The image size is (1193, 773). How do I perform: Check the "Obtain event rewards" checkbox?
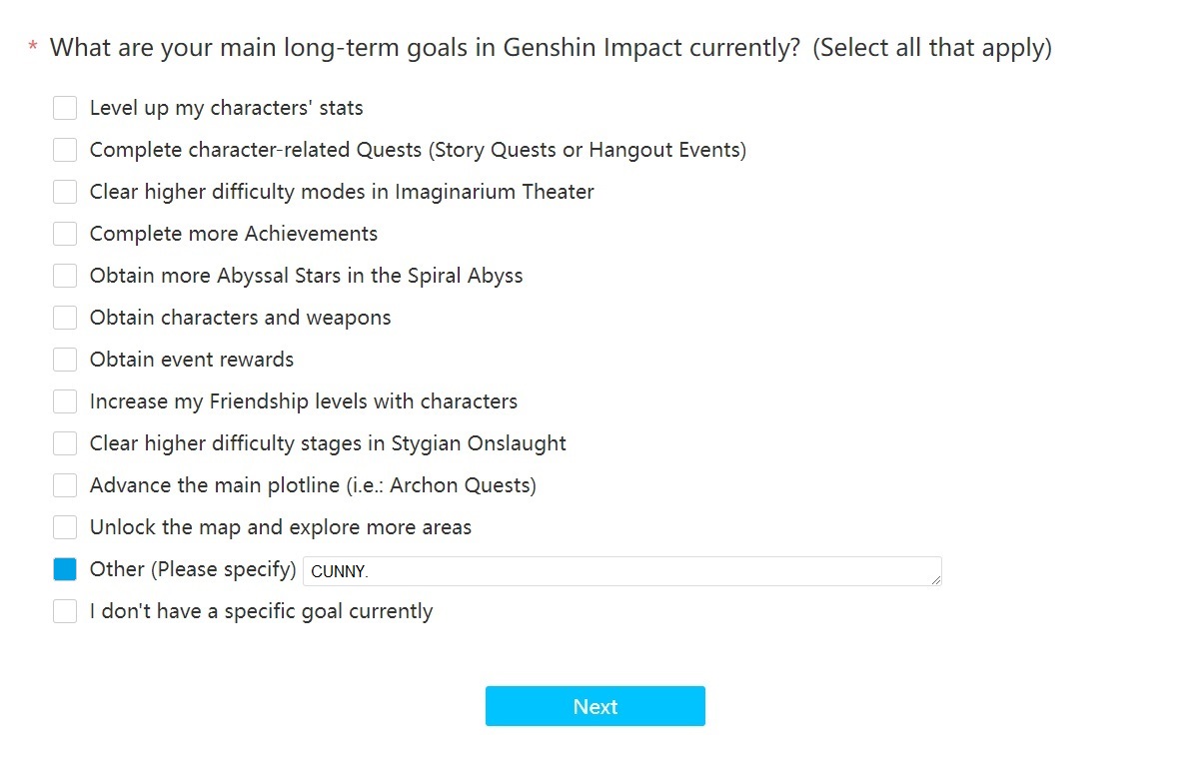pos(65,360)
